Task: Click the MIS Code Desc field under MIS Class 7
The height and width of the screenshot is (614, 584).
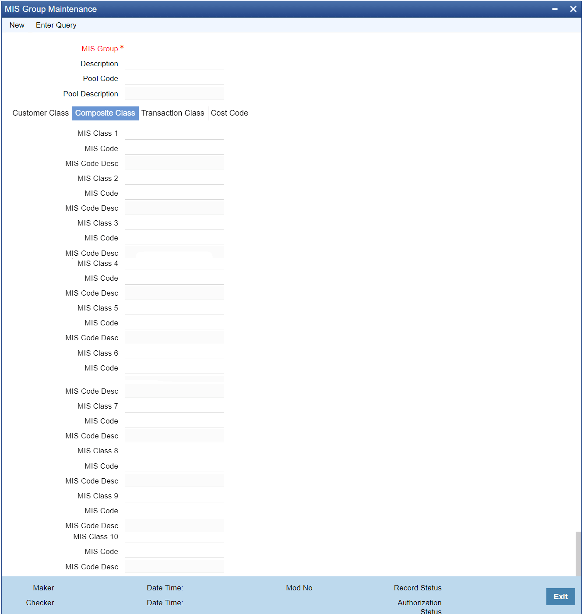Action: click(174, 436)
